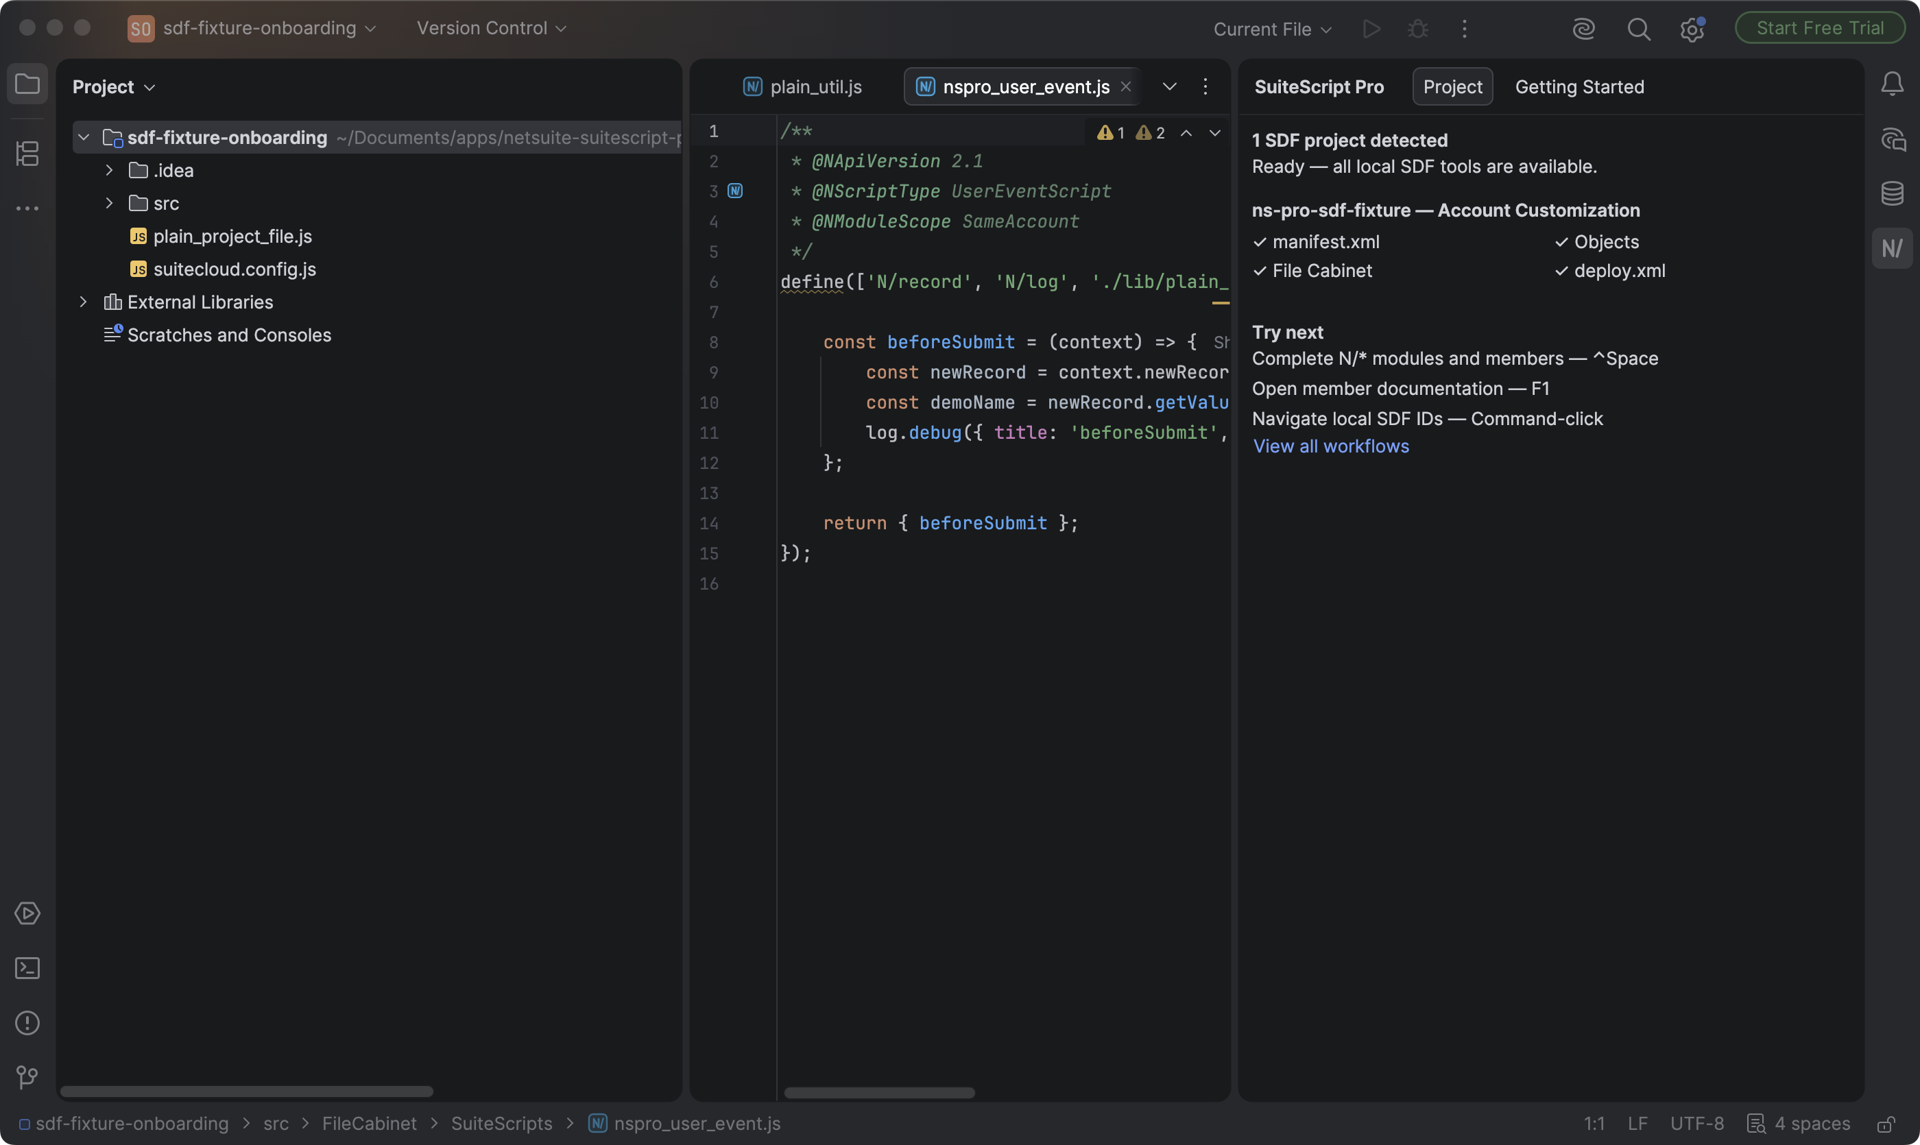Image resolution: width=1920 pixels, height=1145 pixels.
Task: Click the warning count indicator showing 1
Action: (x=1112, y=133)
